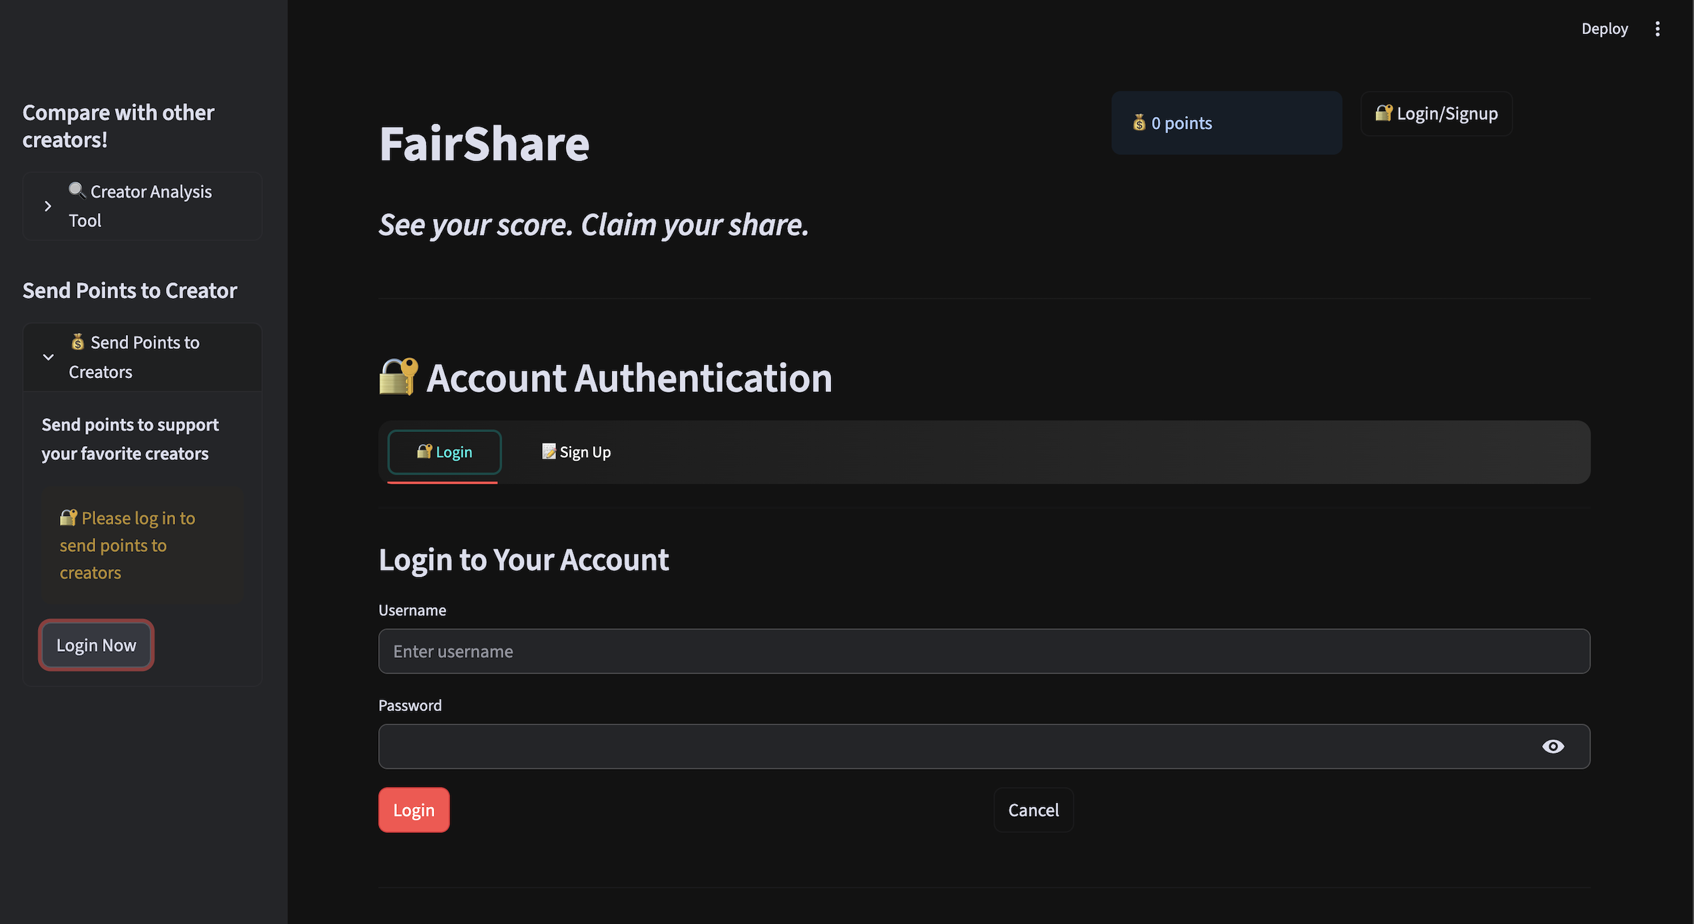Image resolution: width=1694 pixels, height=924 pixels.
Task: Click the lock icon in login warning message
Action: (x=69, y=517)
